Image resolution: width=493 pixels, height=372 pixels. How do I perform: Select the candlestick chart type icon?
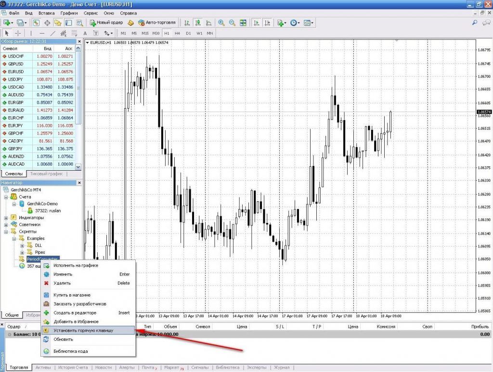[198, 23]
